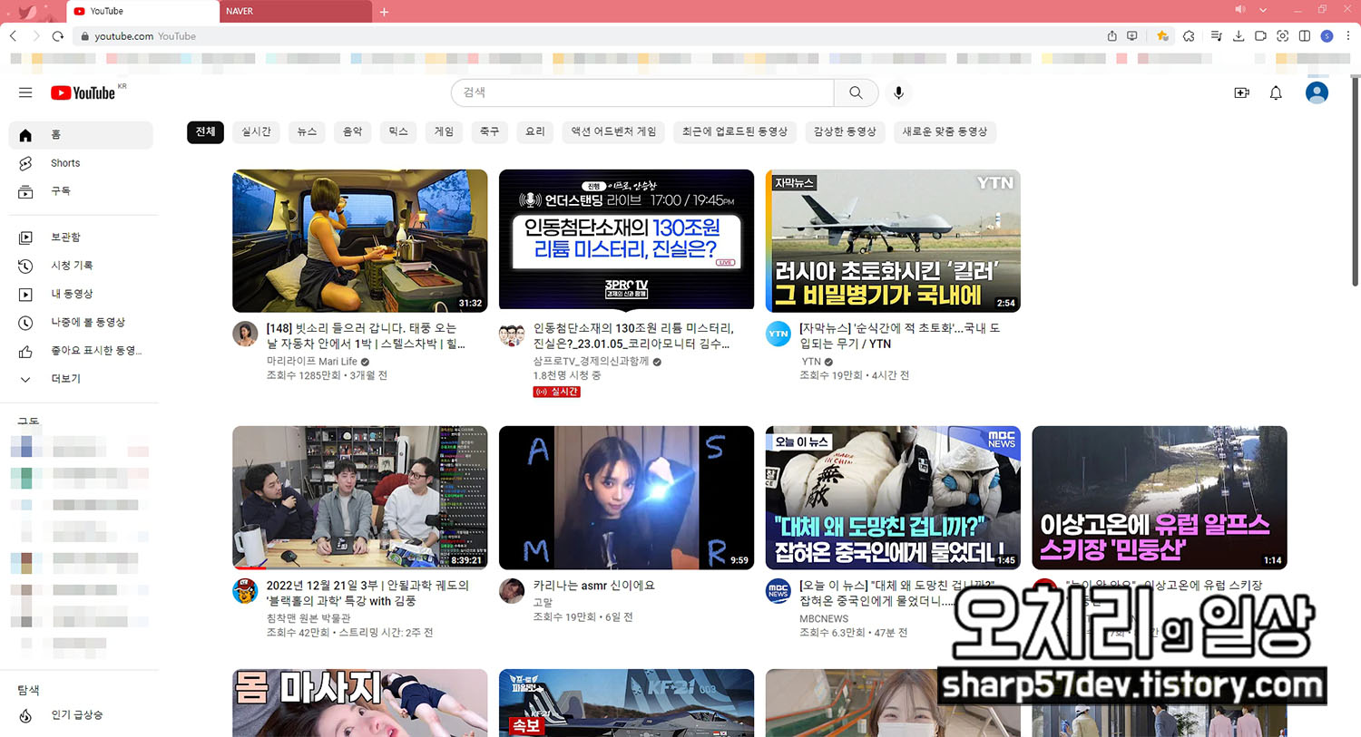The height and width of the screenshot is (737, 1361).
Task: Open 시청 기록 watch history
Action: (x=81, y=266)
